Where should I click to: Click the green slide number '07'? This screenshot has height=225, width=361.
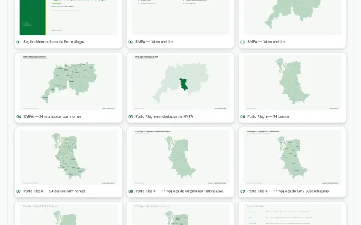point(19,191)
